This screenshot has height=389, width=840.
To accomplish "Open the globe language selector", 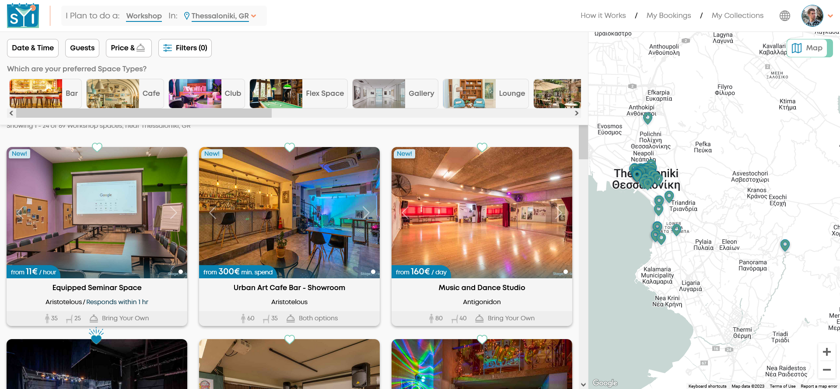I will [x=784, y=16].
